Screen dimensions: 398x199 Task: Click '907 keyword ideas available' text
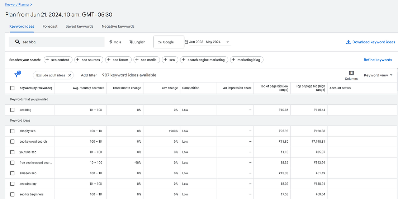pyautogui.click(x=129, y=75)
